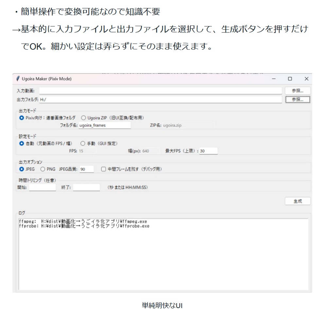
Task: Click the Ugoira Maker app icon in titlebar
Action: [18, 79]
